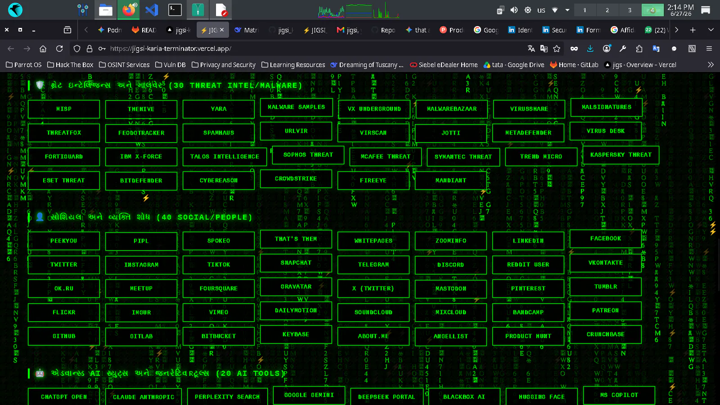Viewport: 720px width, 405px height.
Task: Click the us keyboard layout indicator
Action: point(541,10)
